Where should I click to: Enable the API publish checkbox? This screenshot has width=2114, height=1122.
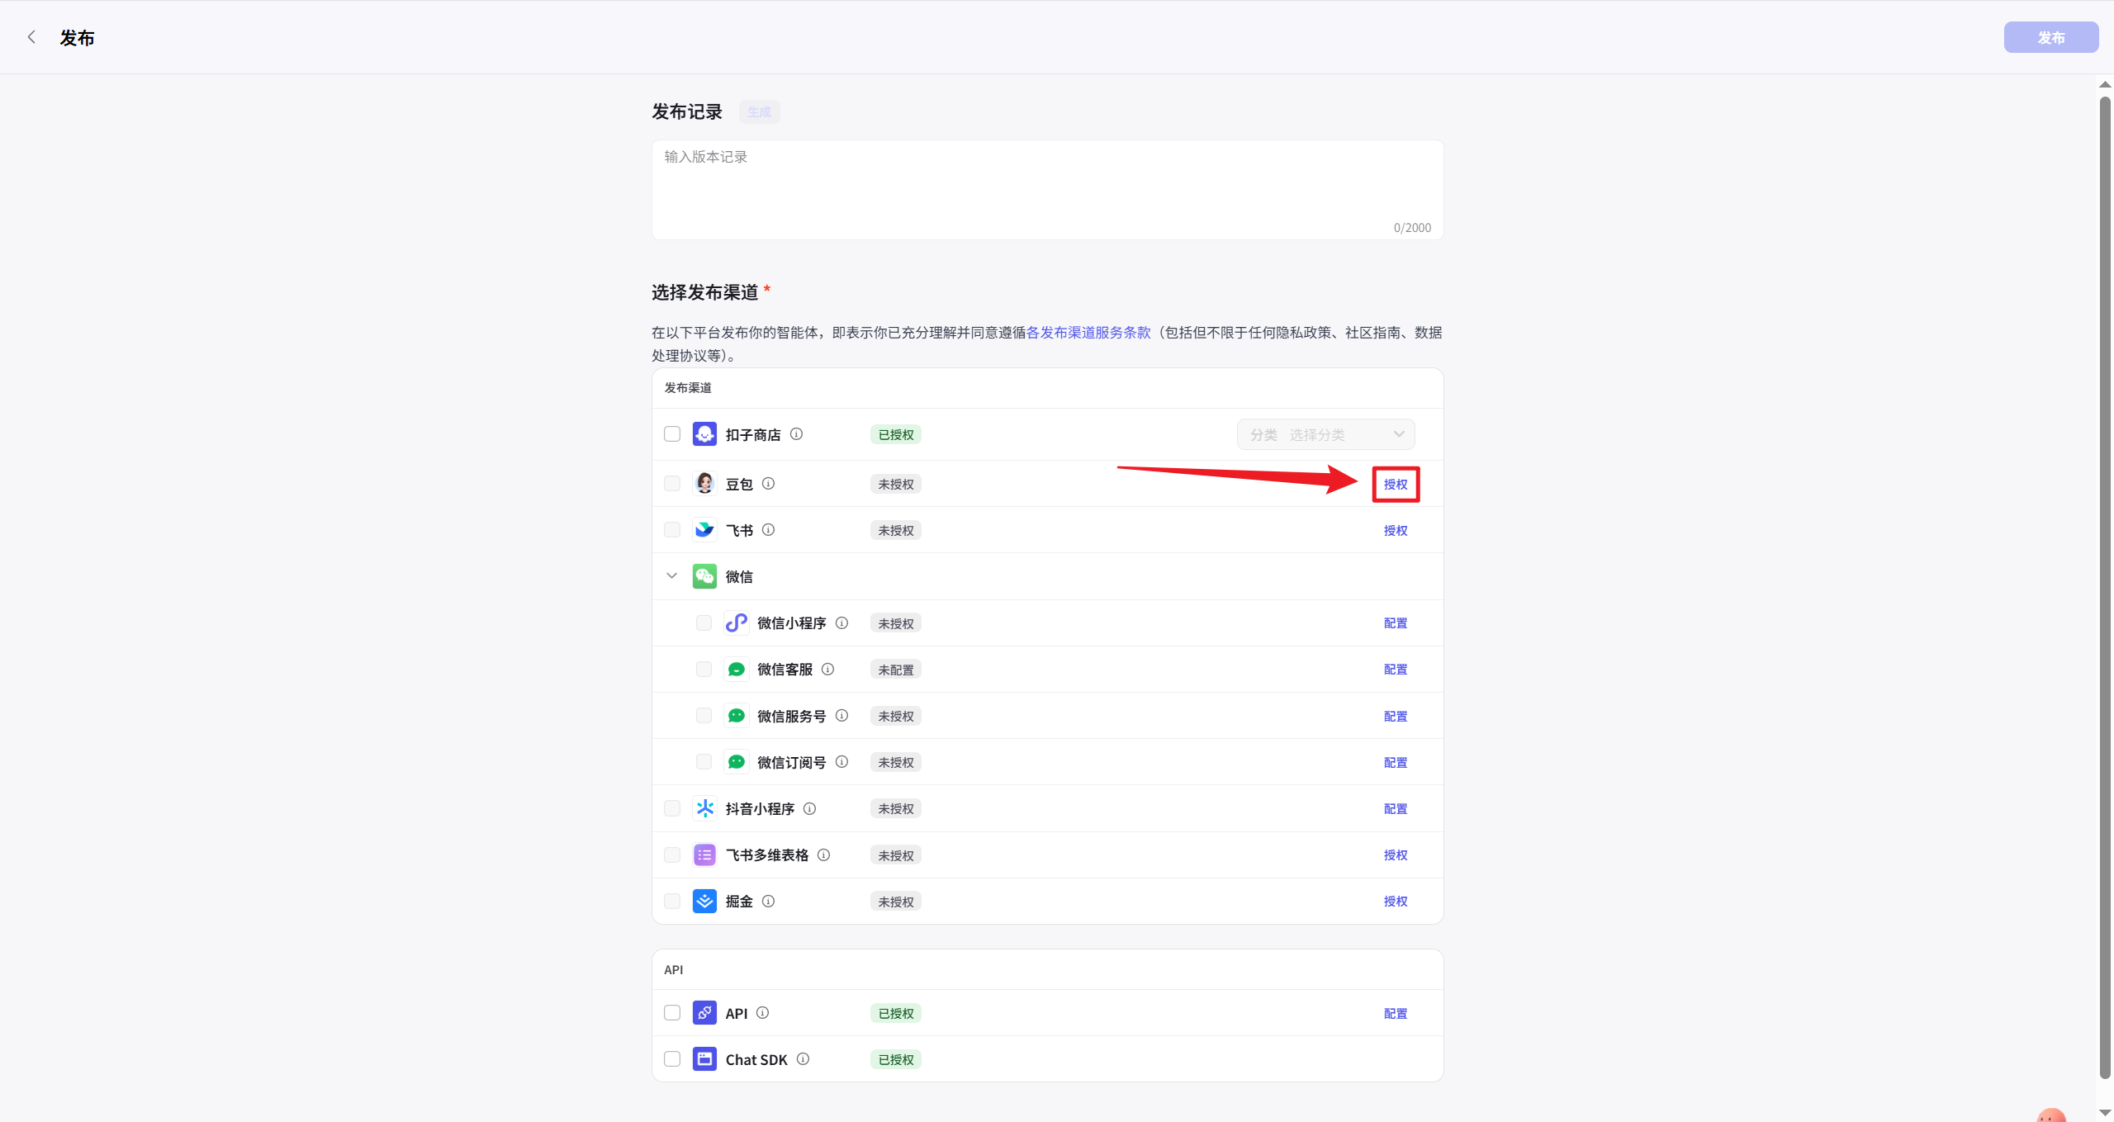tap(671, 1012)
